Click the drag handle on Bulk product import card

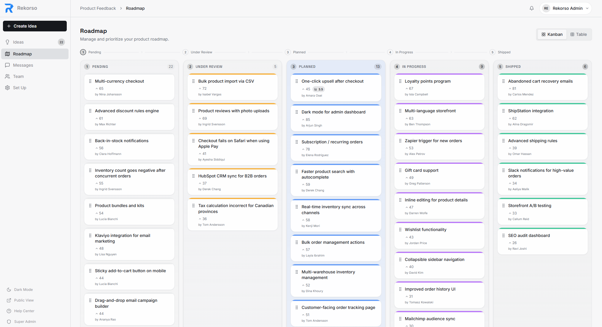coord(193,81)
